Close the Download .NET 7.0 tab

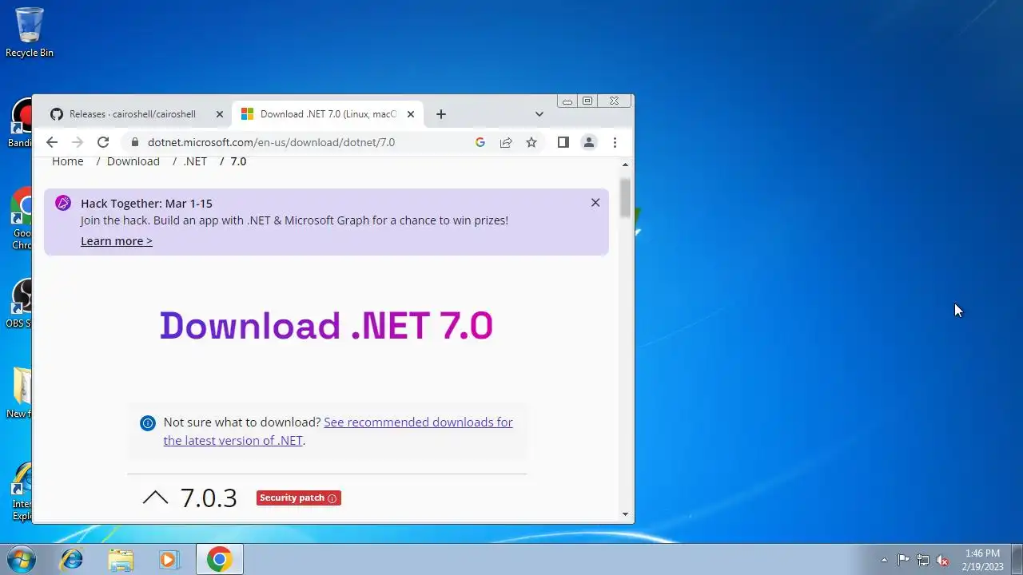tap(411, 114)
